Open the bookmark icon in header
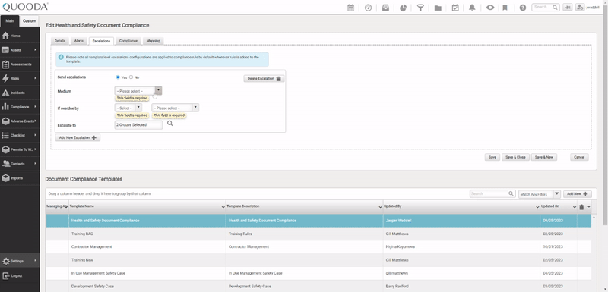 505,8
